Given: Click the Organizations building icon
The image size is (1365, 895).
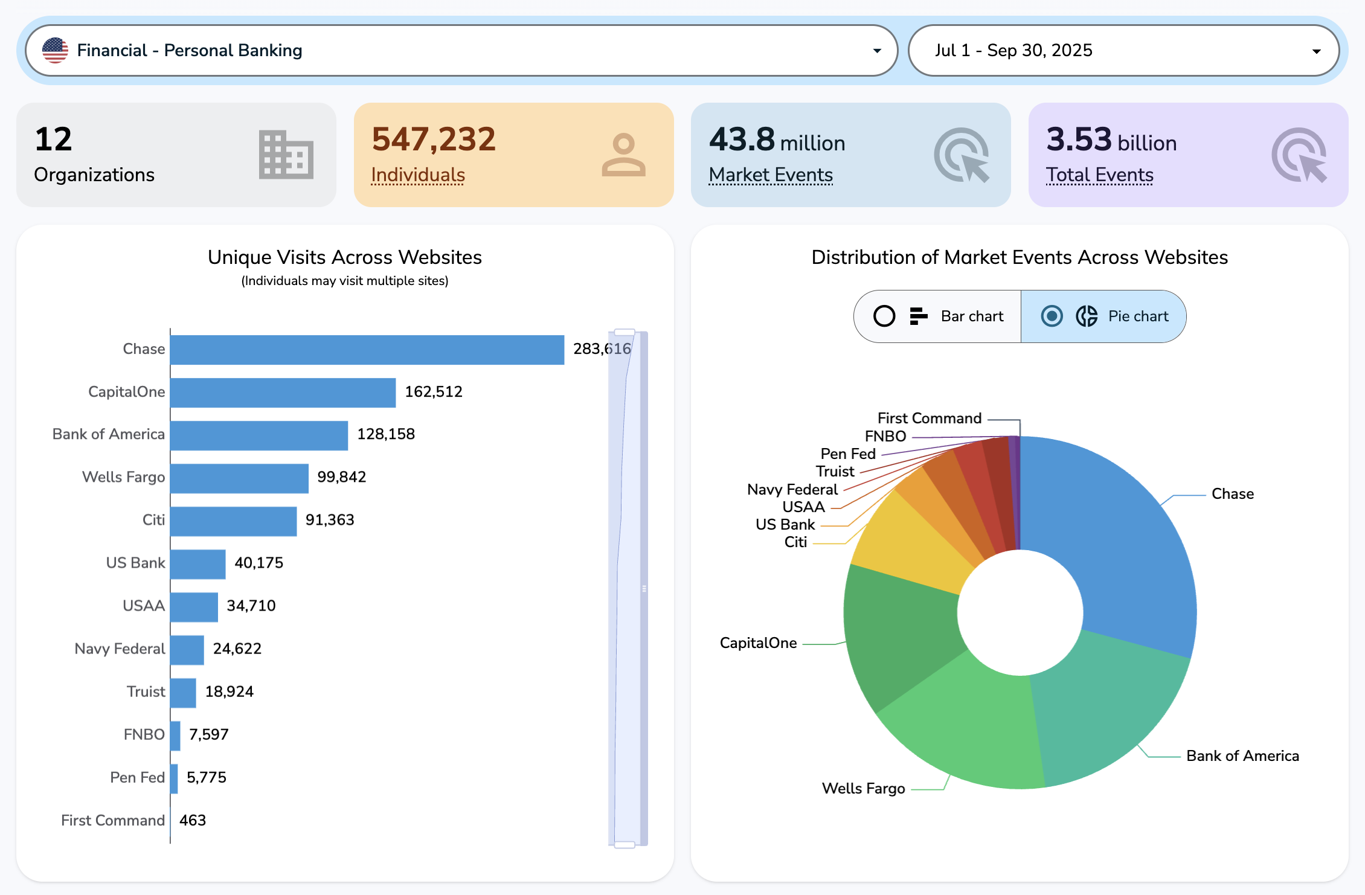Looking at the screenshot, I should point(286,155).
